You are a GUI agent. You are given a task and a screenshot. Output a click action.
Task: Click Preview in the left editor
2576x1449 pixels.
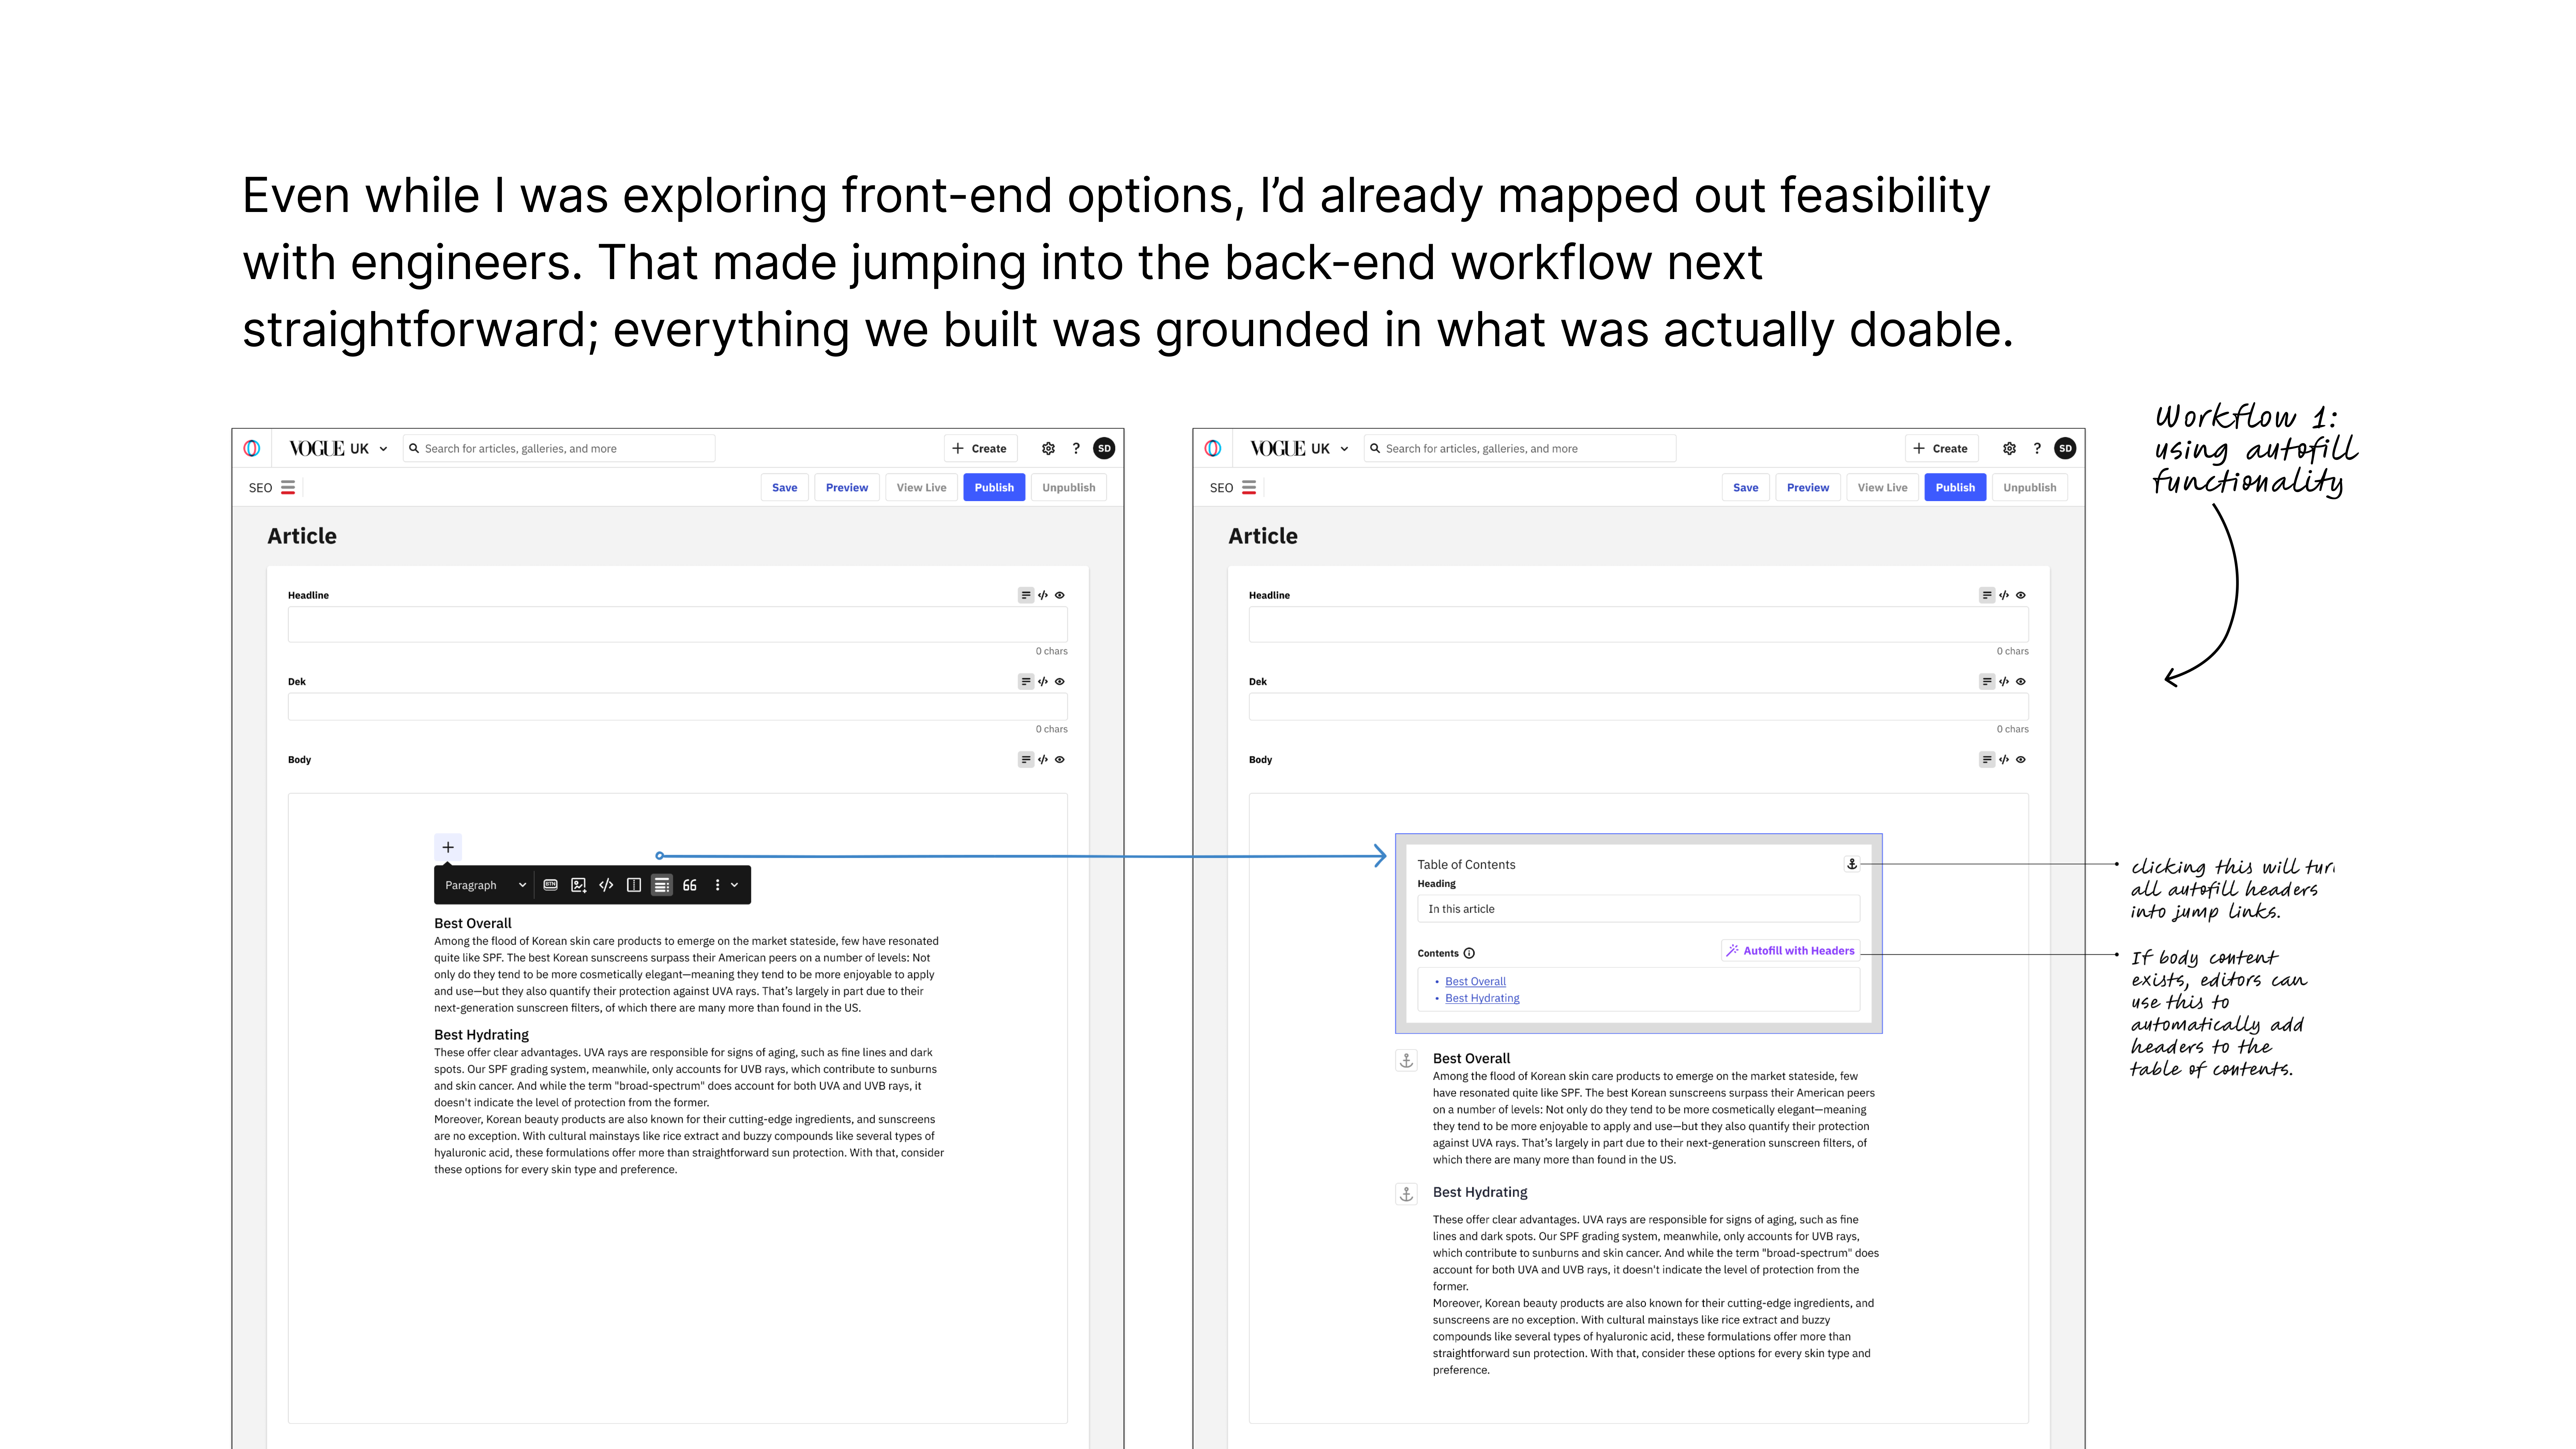[847, 488]
